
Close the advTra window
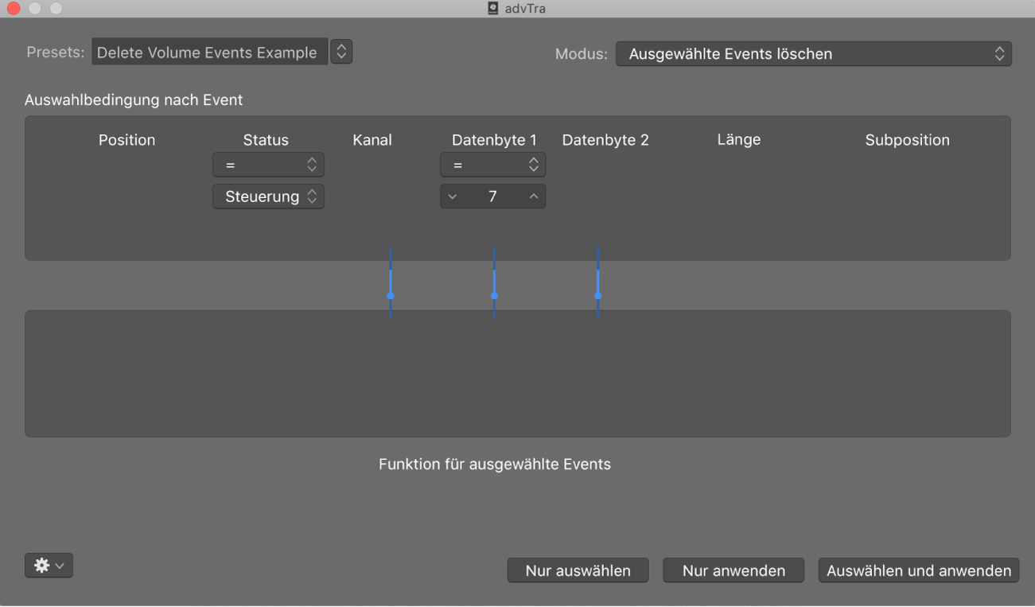click(x=14, y=9)
